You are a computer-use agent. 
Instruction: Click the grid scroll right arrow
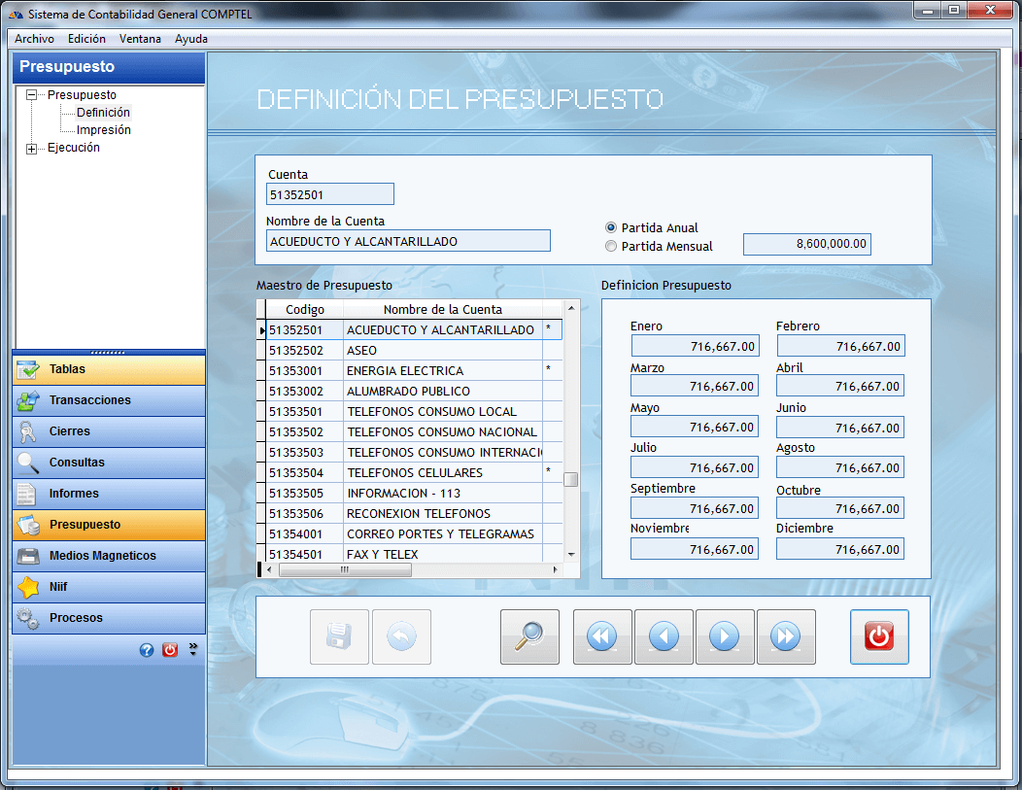[556, 569]
